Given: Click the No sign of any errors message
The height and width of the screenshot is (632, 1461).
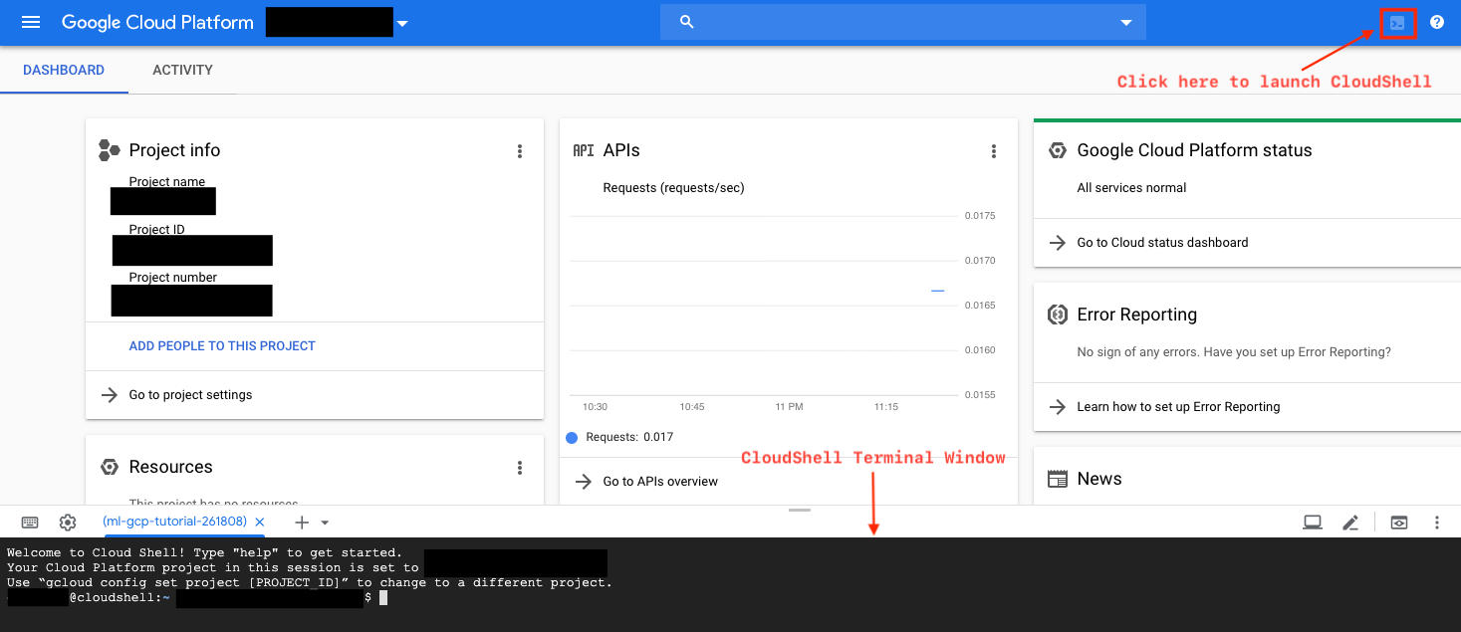Looking at the screenshot, I should pyautogui.click(x=1234, y=352).
